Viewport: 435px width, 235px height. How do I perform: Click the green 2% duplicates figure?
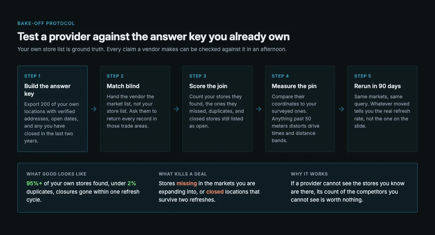(x=132, y=184)
